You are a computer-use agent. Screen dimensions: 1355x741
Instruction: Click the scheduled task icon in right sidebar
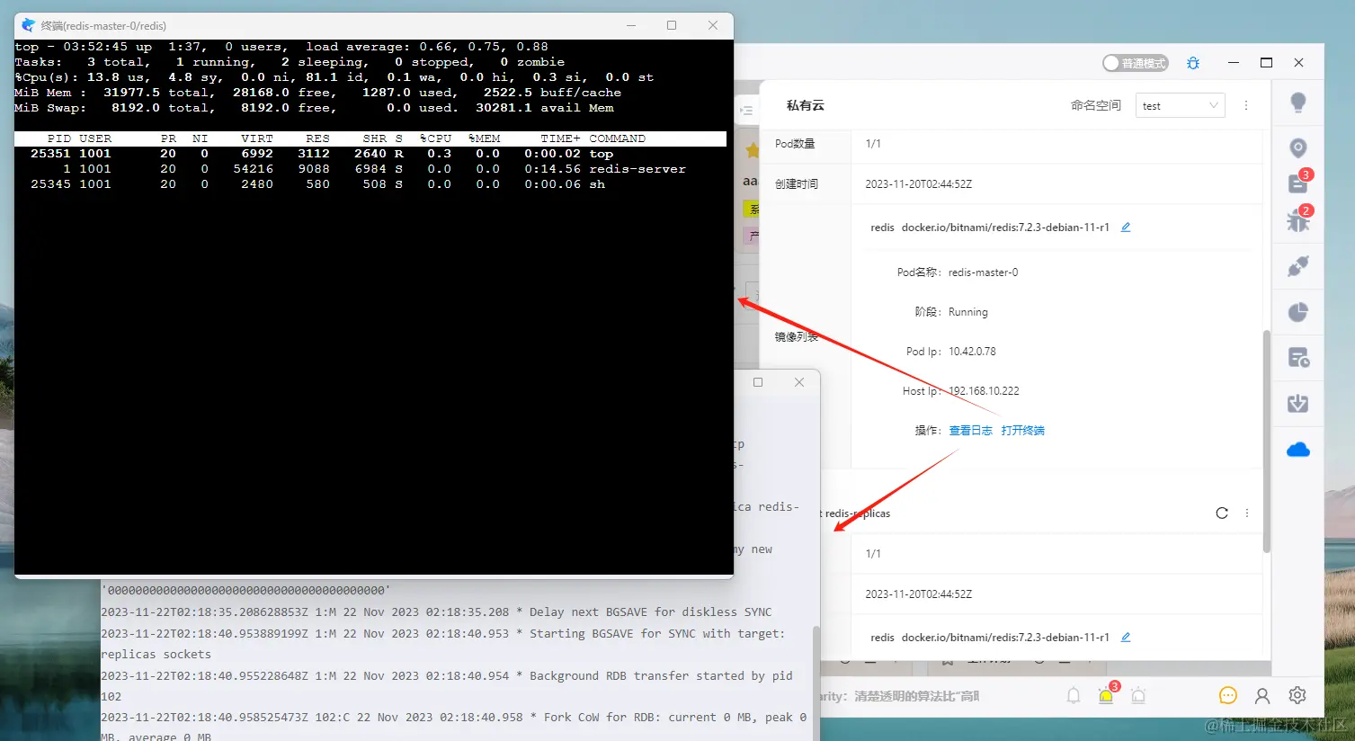tap(1298, 358)
